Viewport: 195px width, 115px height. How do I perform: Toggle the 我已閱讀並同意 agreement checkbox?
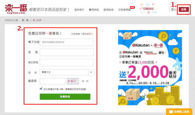point(41,89)
